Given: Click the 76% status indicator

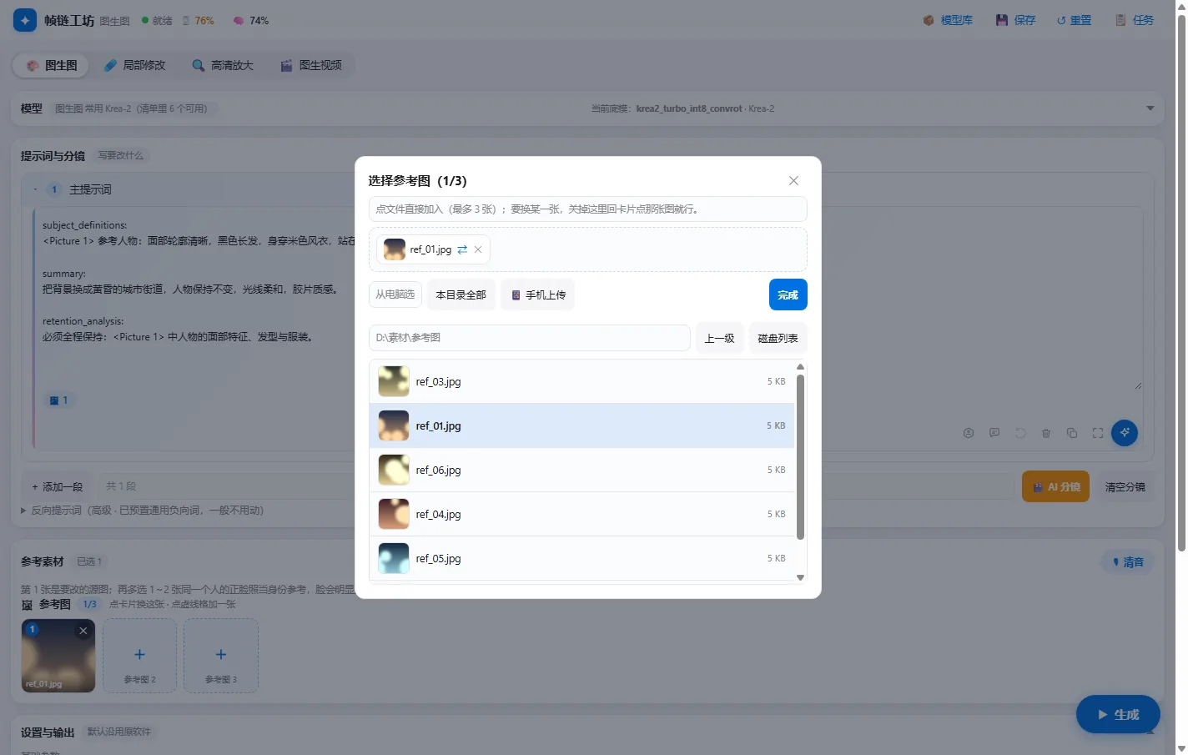Looking at the screenshot, I should [x=199, y=20].
